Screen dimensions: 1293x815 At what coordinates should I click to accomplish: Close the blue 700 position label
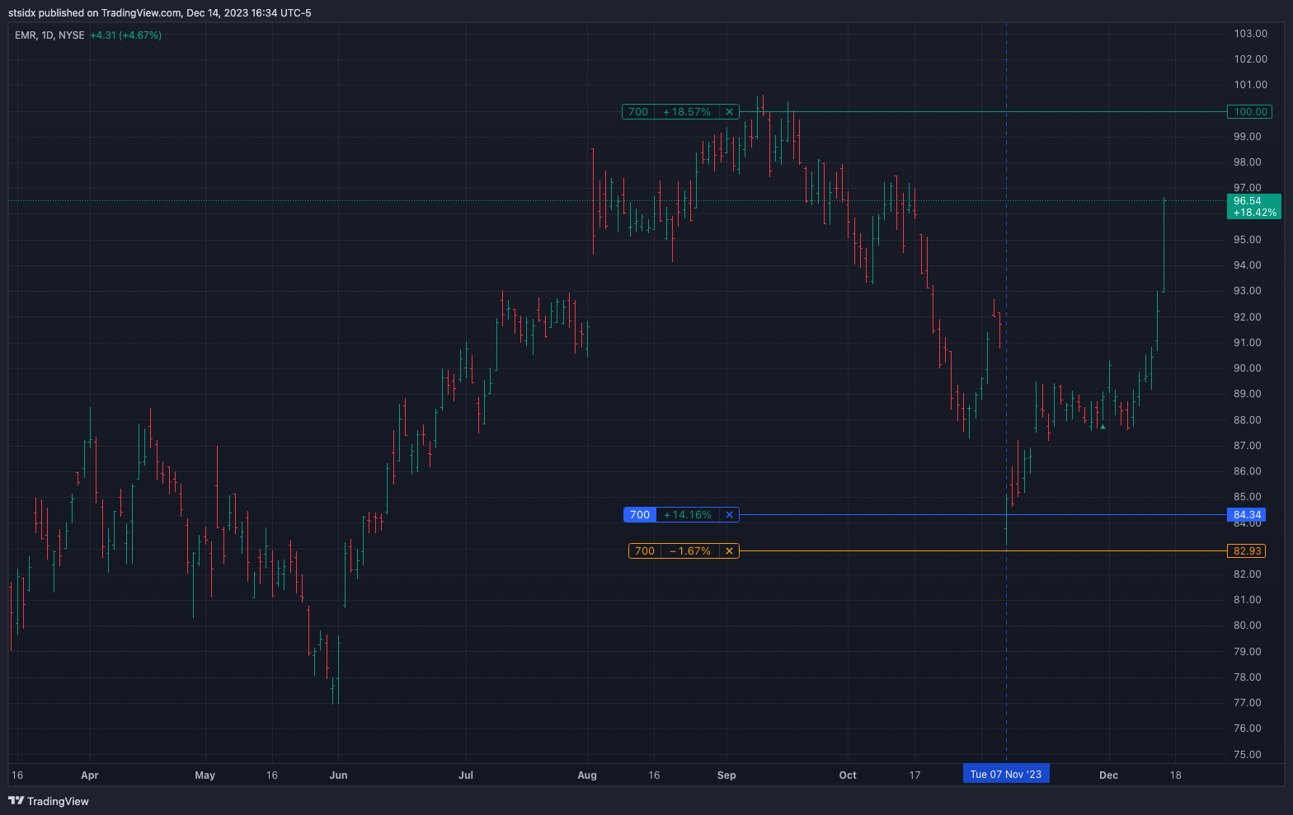point(729,515)
